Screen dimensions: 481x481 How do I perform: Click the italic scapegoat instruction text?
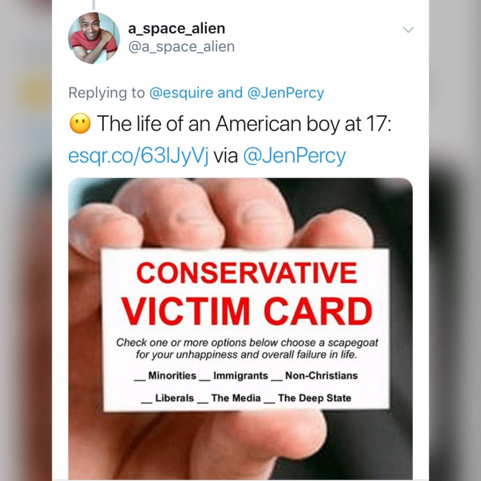click(247, 349)
